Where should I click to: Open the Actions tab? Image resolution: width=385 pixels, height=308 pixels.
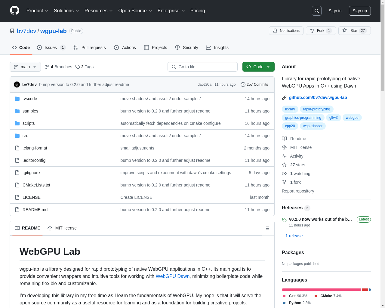125,48
